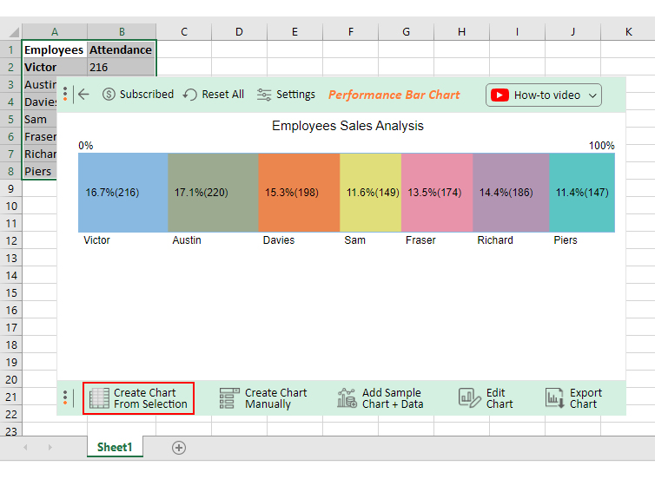655x479 pixels.
Task: Select cell A2 Victor
Action: 55,67
